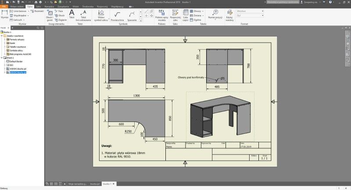Switch to the Wstaw widoki ribbon tab
Screen dimensions: 351x190
coord(17,7)
